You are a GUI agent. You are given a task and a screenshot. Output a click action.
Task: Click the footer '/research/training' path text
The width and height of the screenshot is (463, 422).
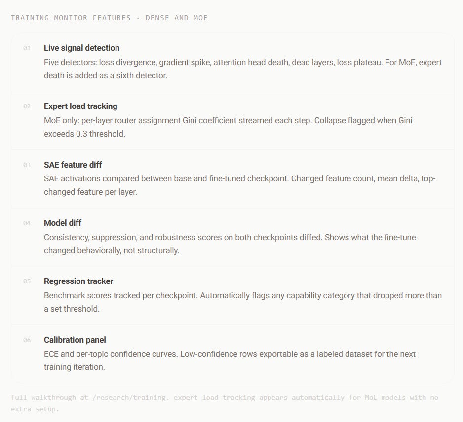pyautogui.click(x=130, y=397)
